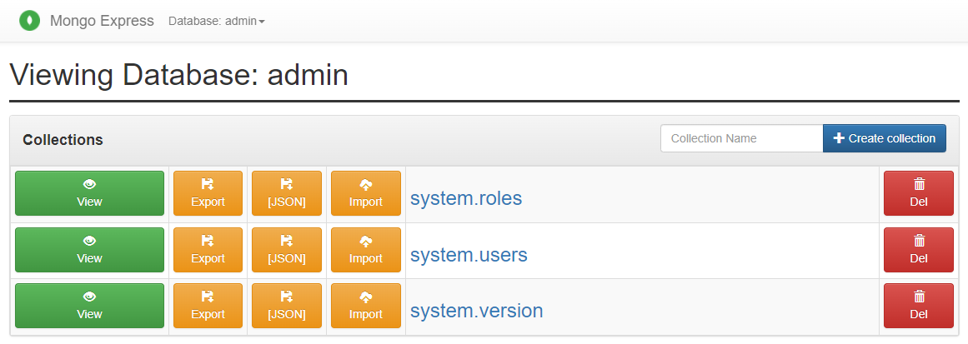The image size is (968, 344).
Task: Open the system.version collection link
Action: pos(477,311)
